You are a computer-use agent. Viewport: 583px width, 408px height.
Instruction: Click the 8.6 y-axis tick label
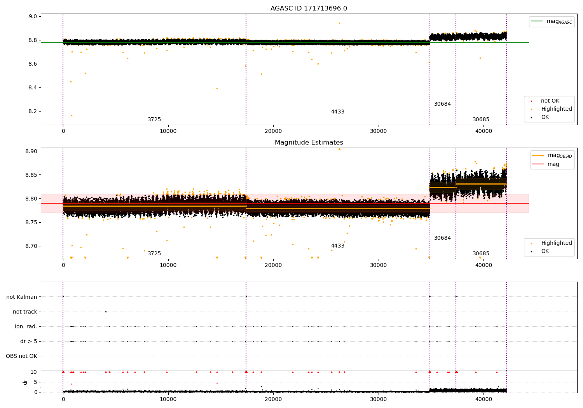33,64
